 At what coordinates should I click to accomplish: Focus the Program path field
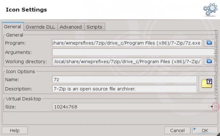[x=127, y=43]
